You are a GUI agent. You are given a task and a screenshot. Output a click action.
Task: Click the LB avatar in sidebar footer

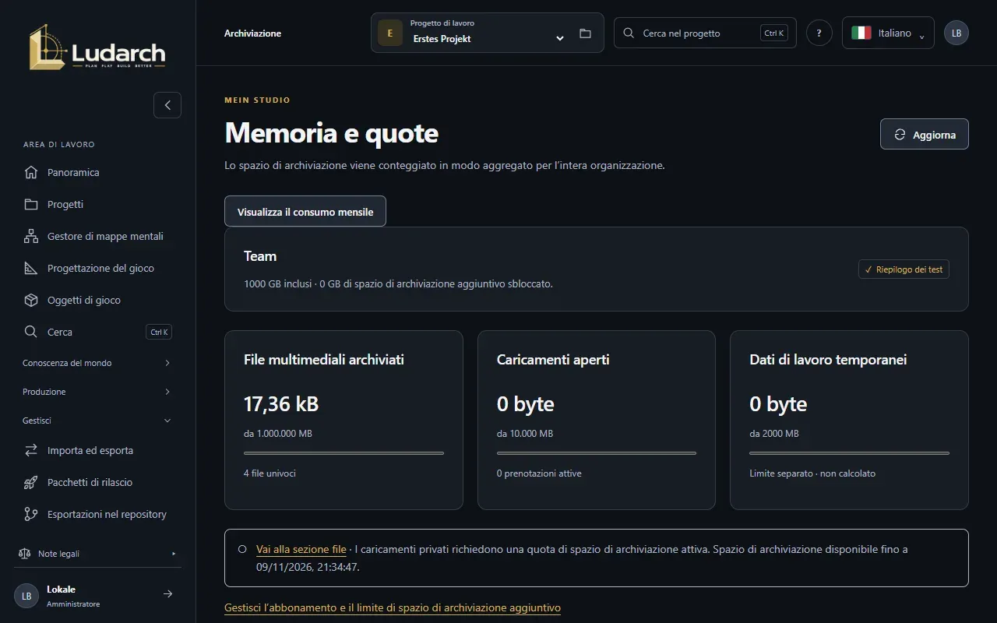tap(26, 596)
